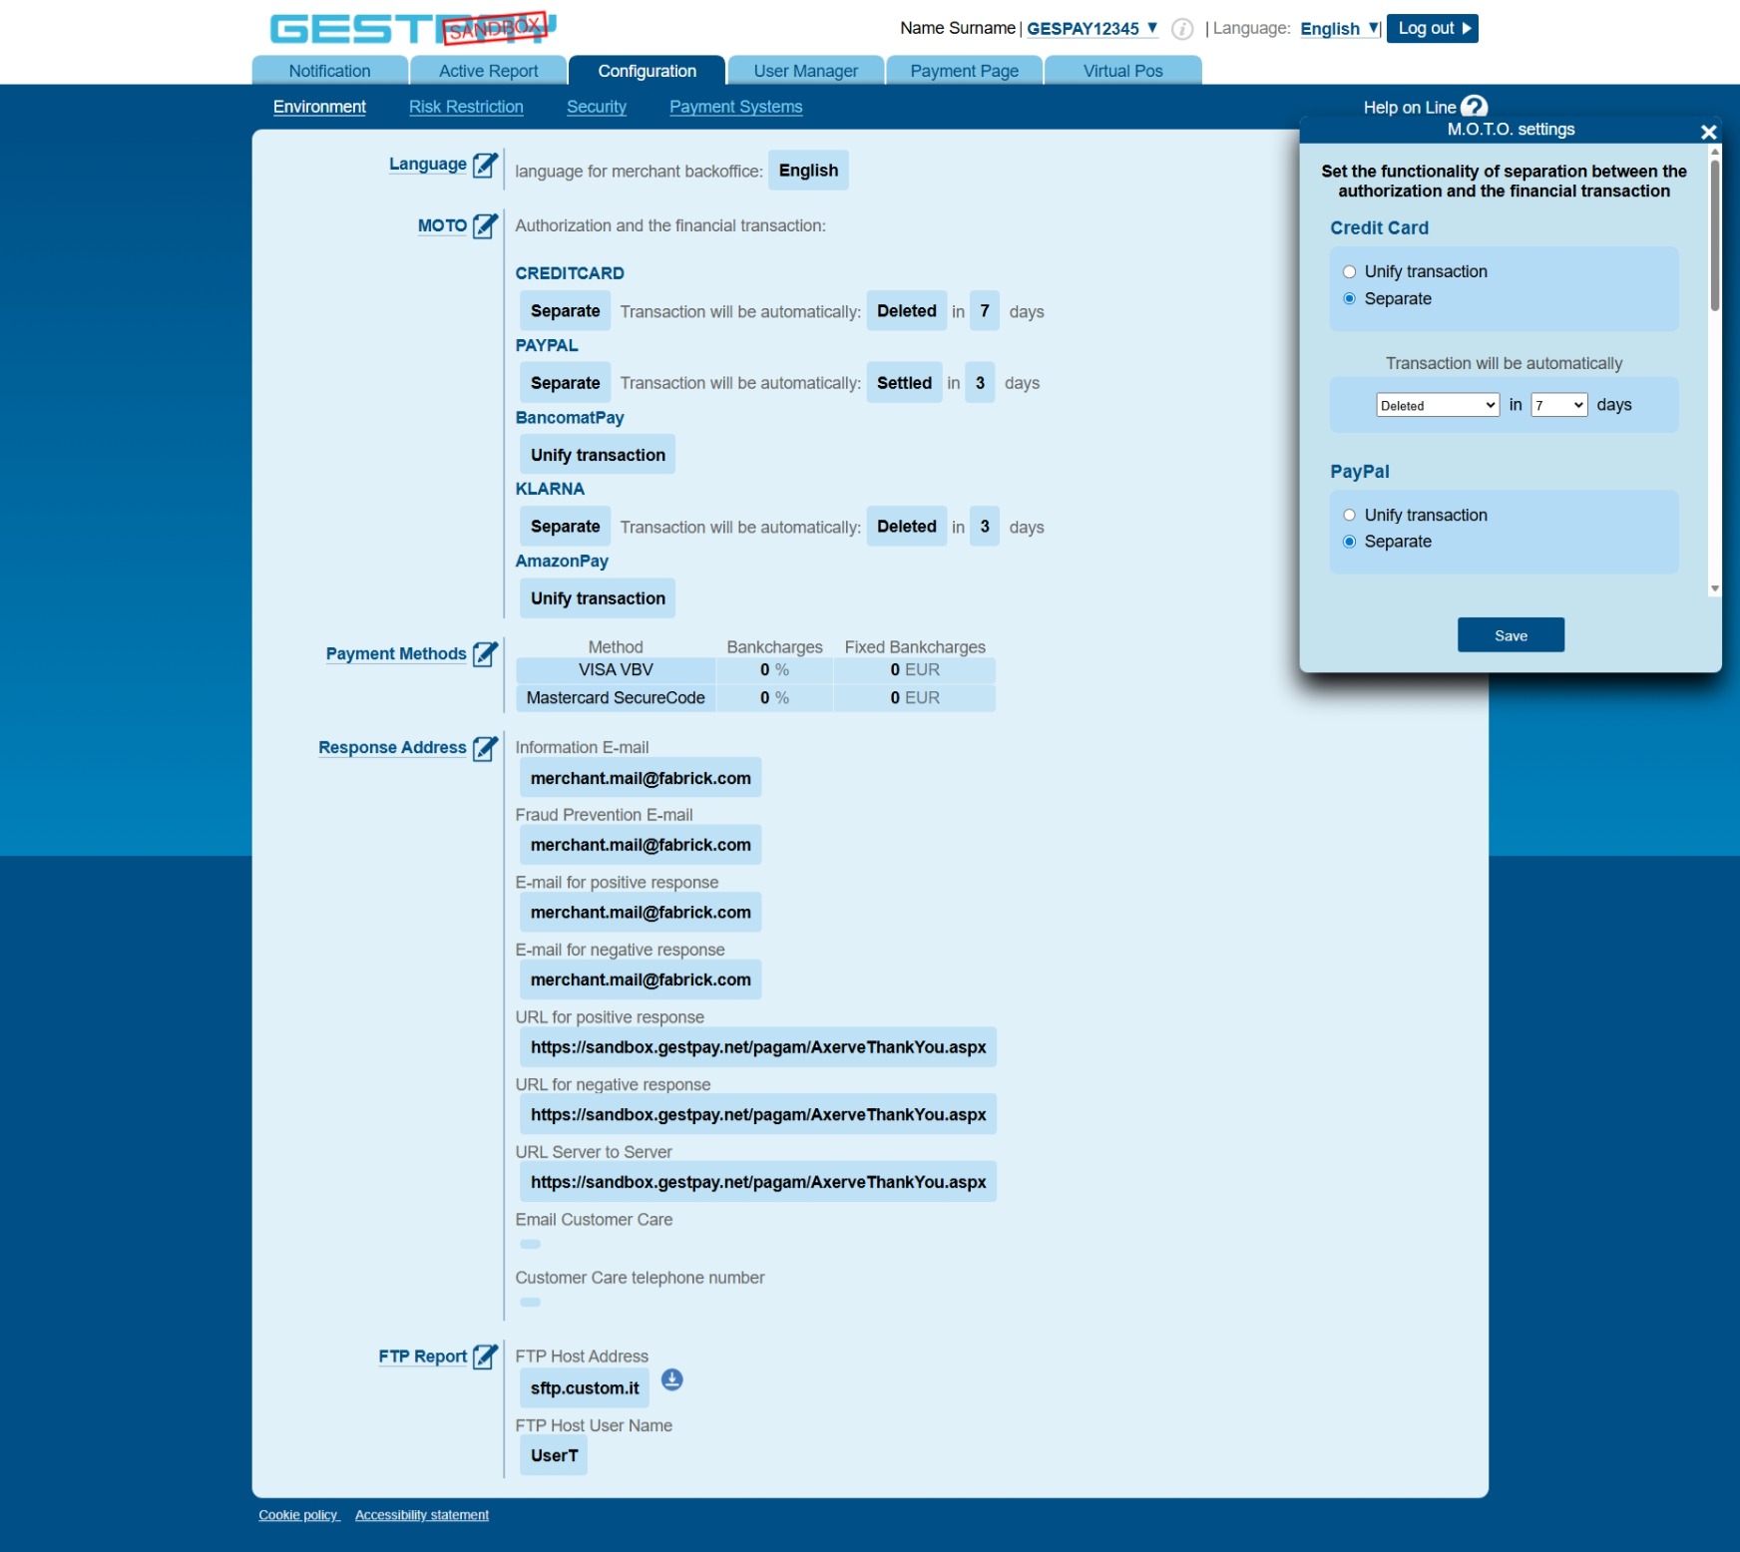
Task: Open the Payment Systems submenu link
Action: click(735, 107)
